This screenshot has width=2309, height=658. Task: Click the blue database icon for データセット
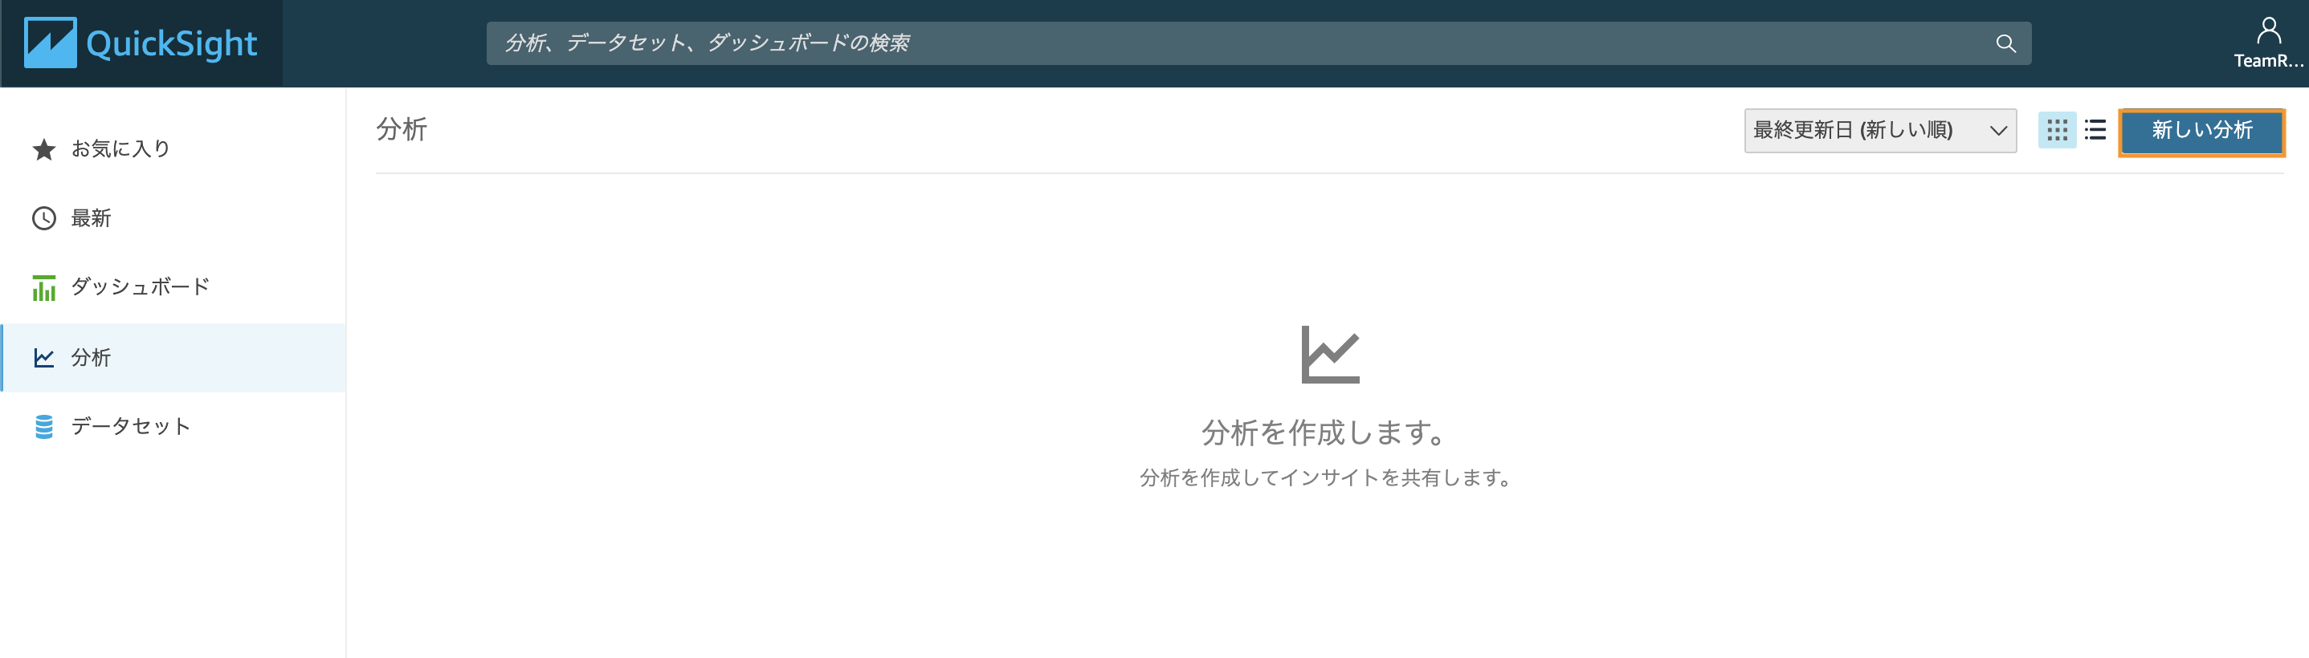coord(44,426)
